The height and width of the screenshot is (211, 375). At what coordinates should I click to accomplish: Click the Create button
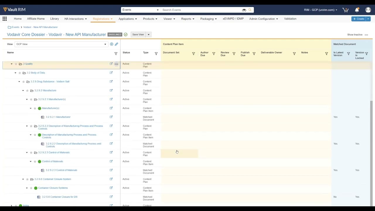(x=359, y=19)
